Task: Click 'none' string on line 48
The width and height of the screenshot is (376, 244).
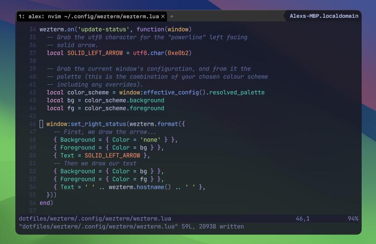Action: (150, 140)
